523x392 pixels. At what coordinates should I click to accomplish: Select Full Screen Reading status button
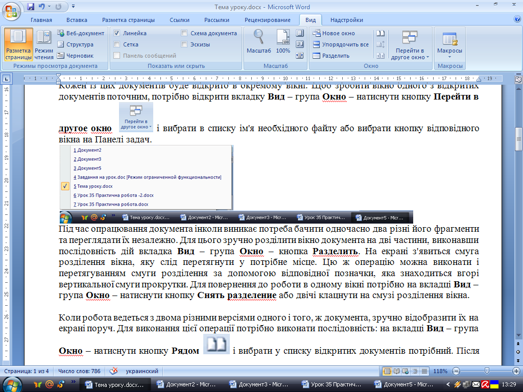click(x=396, y=371)
